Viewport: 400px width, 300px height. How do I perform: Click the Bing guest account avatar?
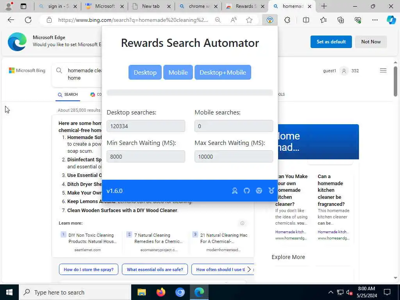(344, 71)
